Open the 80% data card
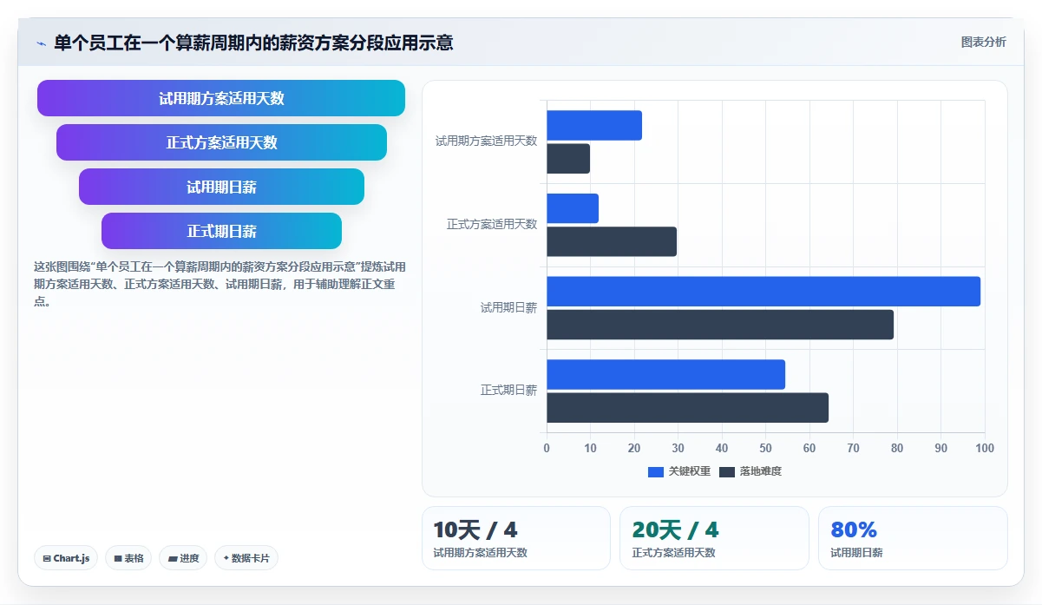Viewport: 1042px width, 605px height. (x=913, y=538)
